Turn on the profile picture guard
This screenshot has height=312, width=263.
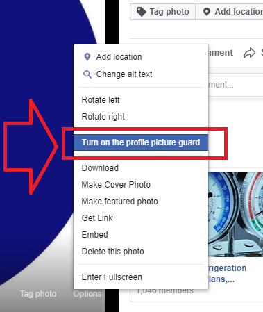(141, 142)
